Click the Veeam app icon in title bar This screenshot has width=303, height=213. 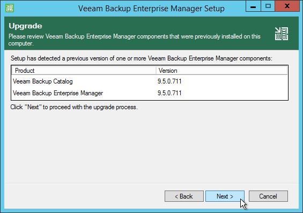(10, 8)
